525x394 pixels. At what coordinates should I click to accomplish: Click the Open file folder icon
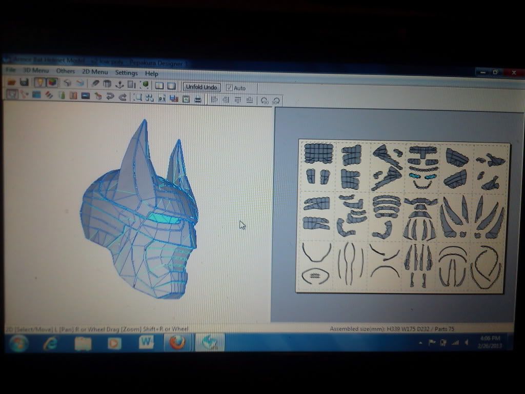tap(11, 82)
